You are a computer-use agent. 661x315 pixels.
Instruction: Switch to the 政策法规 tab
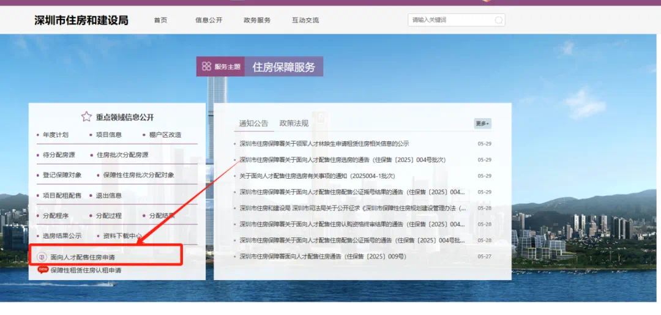294,124
